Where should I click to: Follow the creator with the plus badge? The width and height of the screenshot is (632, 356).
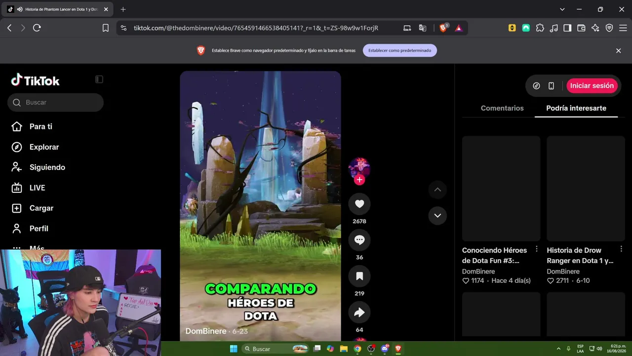[x=359, y=180]
